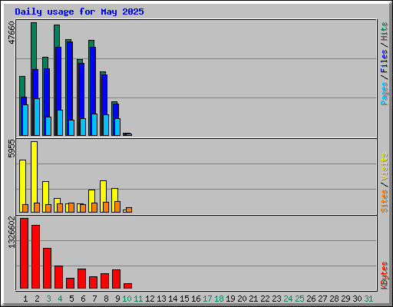Click the KBytes legend label
The image size is (393, 307).
click(385, 276)
